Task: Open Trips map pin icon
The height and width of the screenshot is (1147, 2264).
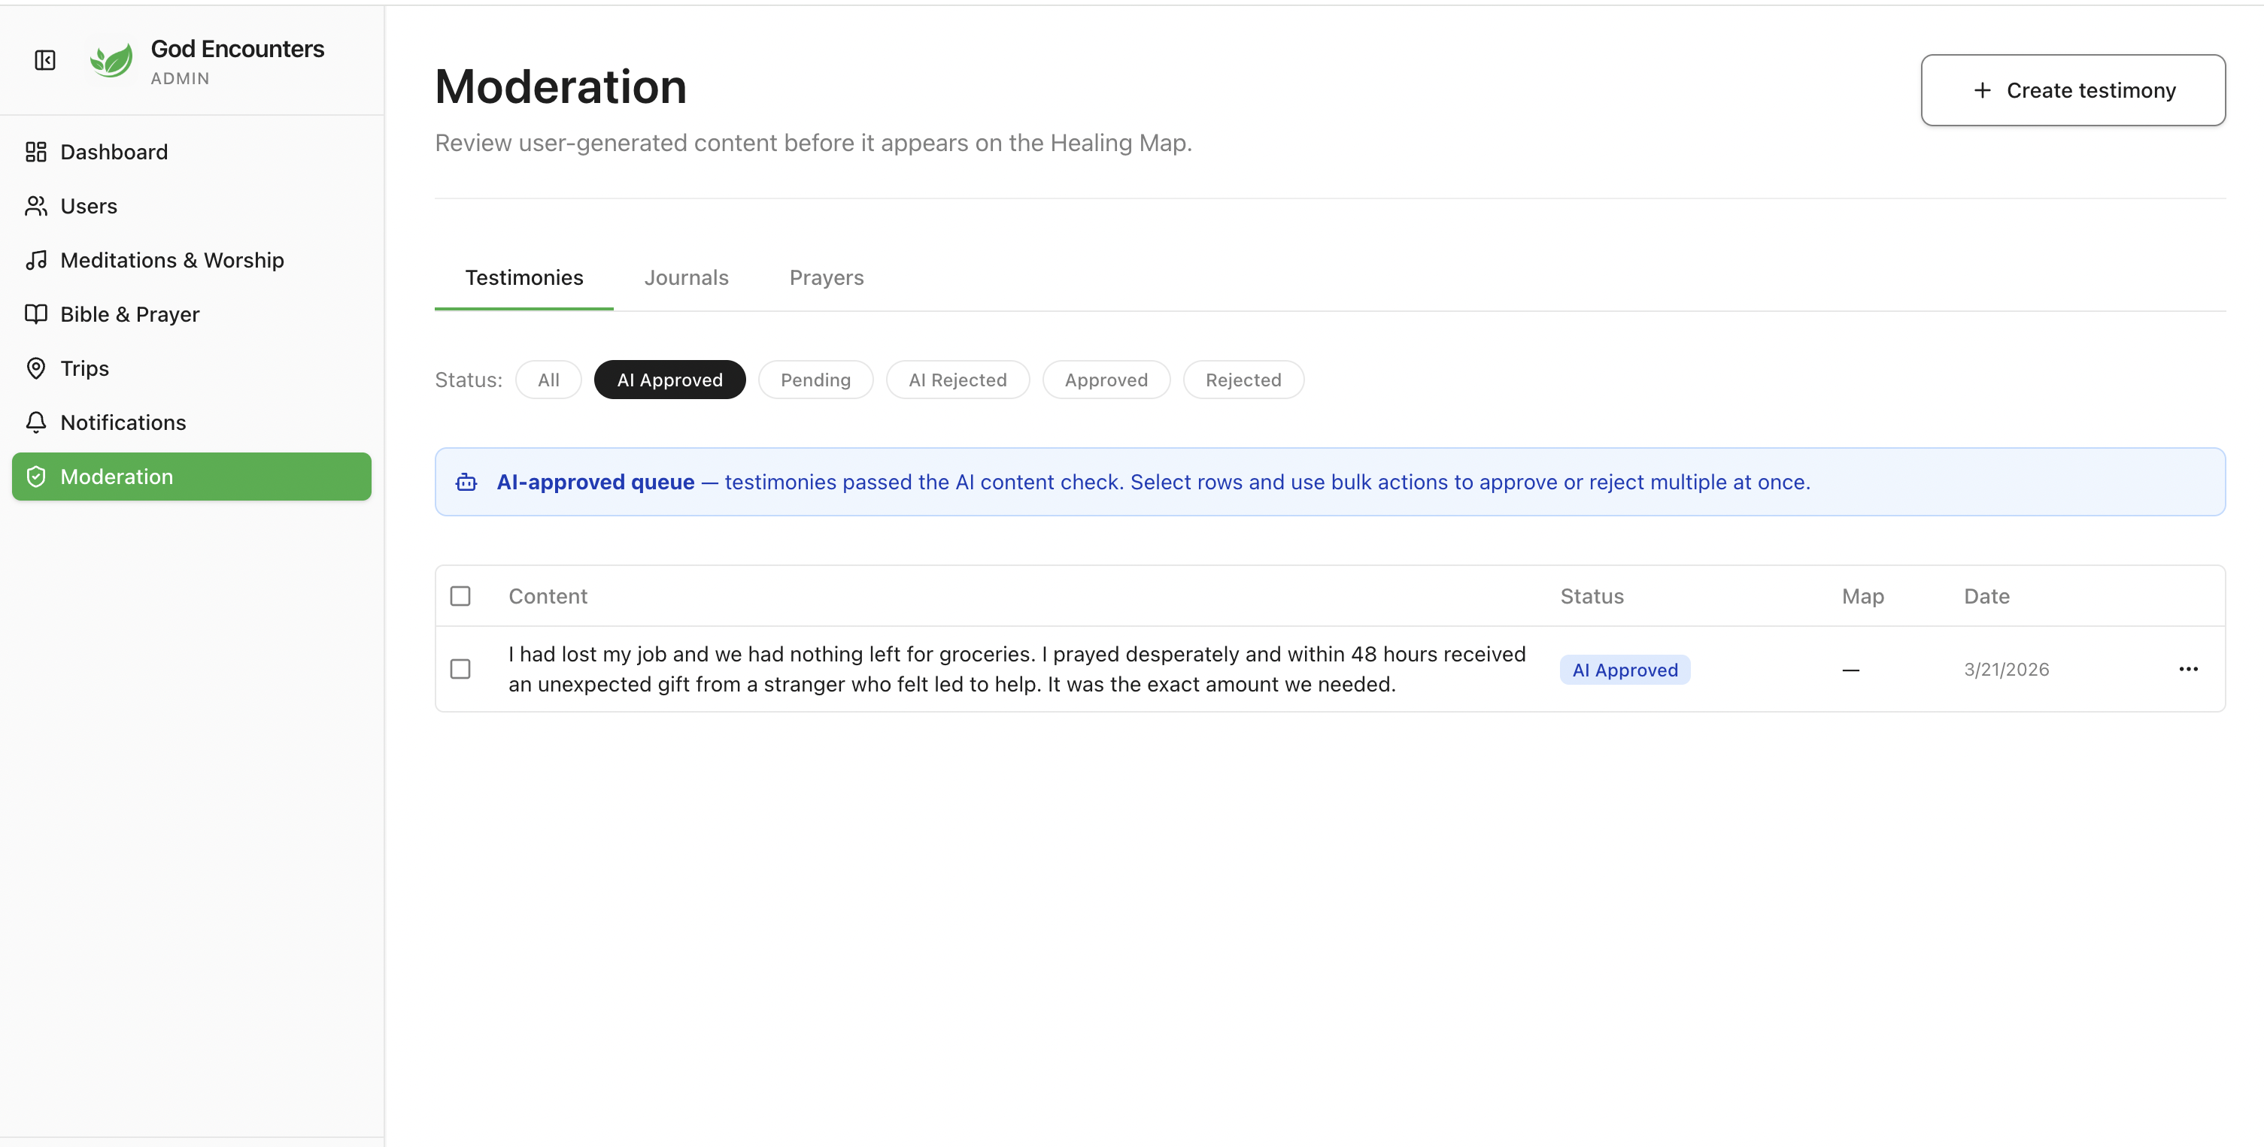Action: 36,368
